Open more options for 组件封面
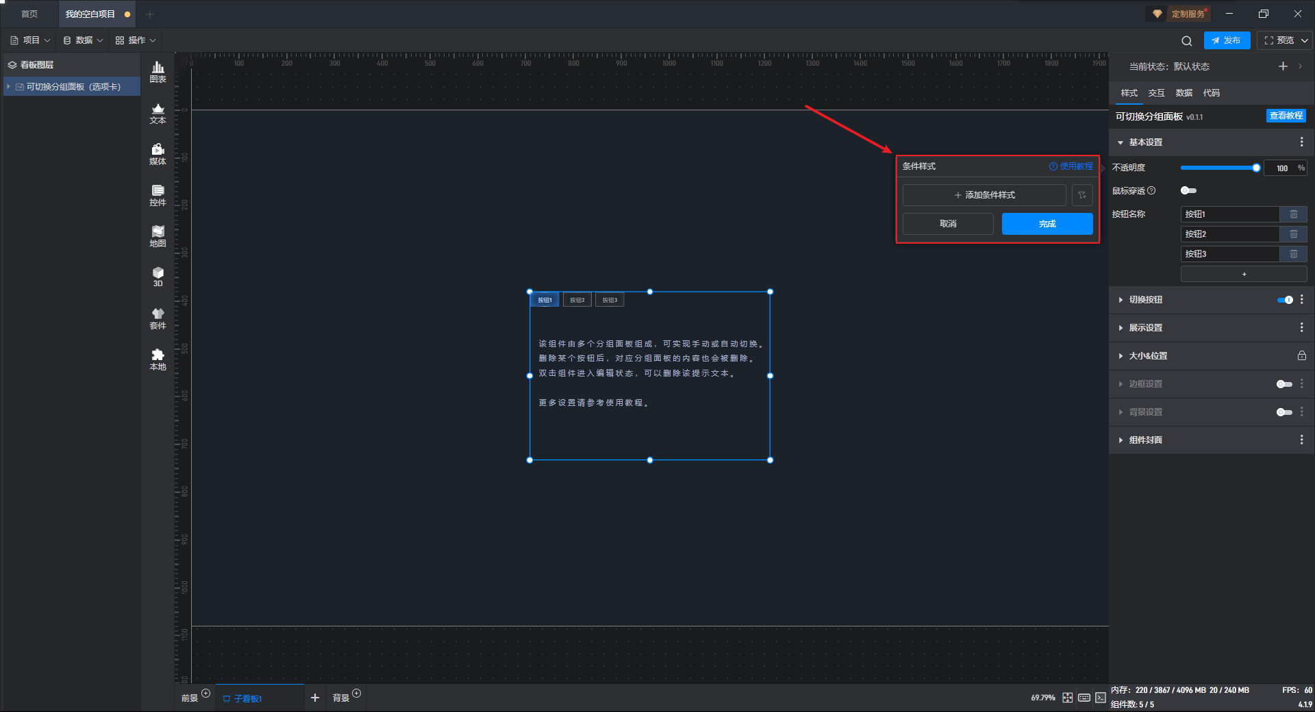The width and height of the screenshot is (1315, 712). [1302, 440]
